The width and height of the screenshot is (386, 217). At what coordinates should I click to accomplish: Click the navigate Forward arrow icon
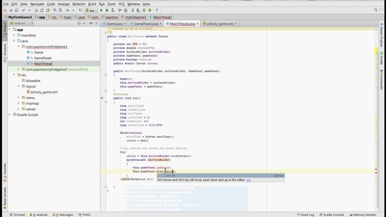point(73,10)
